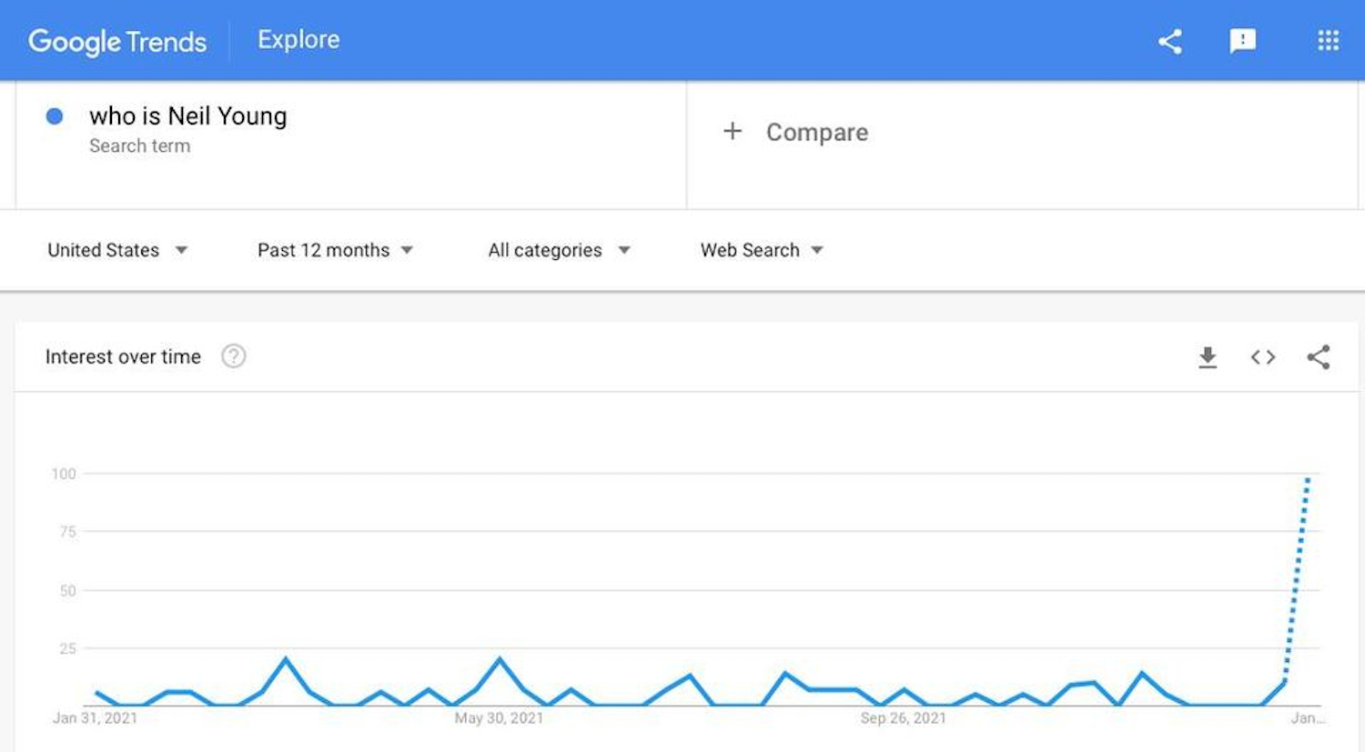Click the plus icon beside Compare
Image resolution: width=1365 pixels, height=752 pixels.
pos(733,132)
